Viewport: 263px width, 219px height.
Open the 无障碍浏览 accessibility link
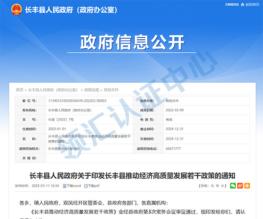[x=232, y=4]
